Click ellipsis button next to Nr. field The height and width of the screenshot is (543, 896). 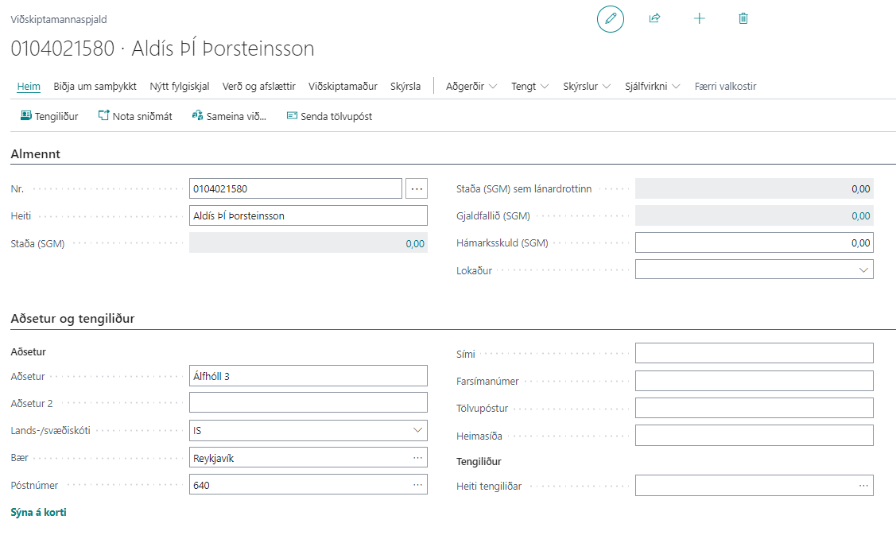point(417,188)
